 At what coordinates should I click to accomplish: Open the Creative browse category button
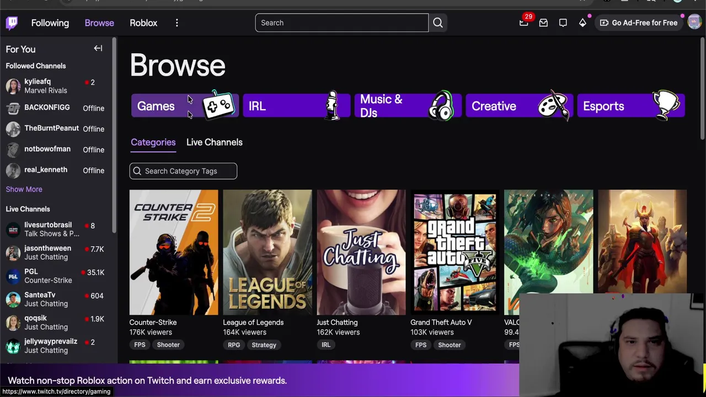tap(519, 106)
